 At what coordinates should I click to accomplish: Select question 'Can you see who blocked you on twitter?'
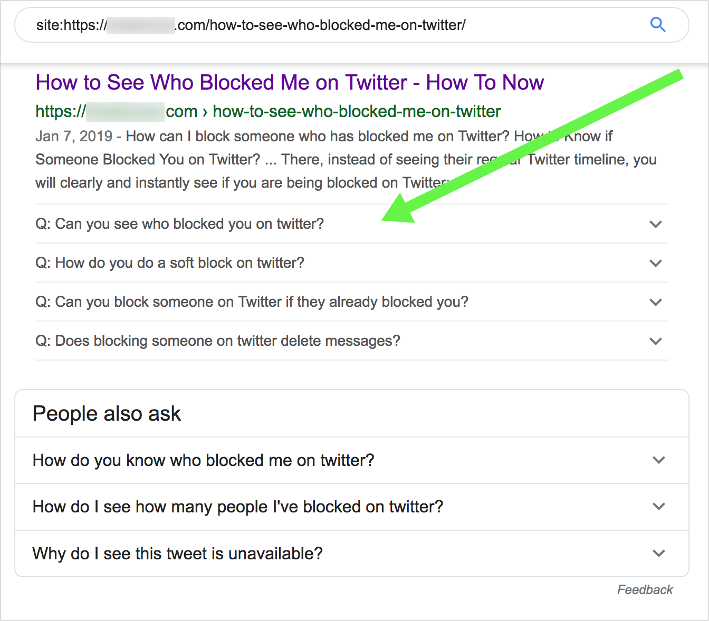179,224
